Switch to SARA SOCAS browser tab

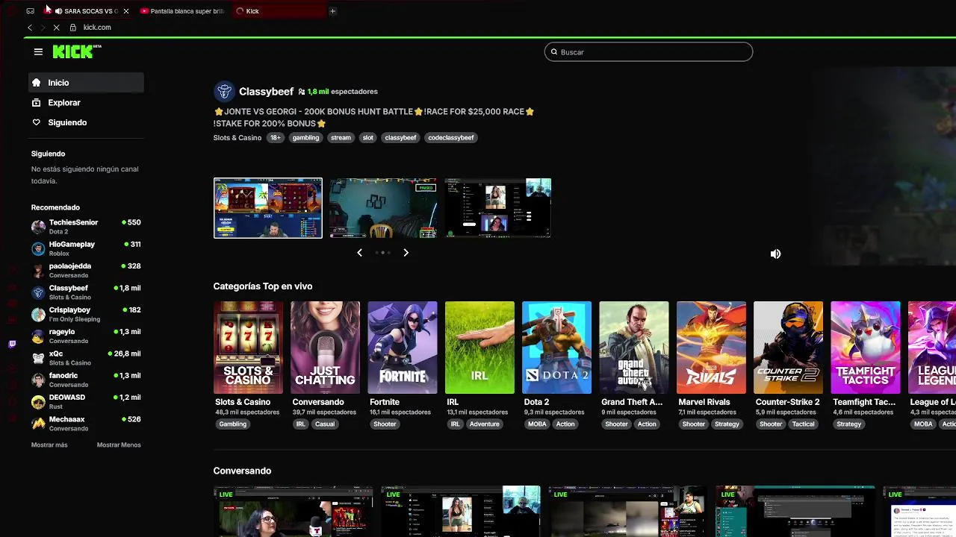[88, 11]
